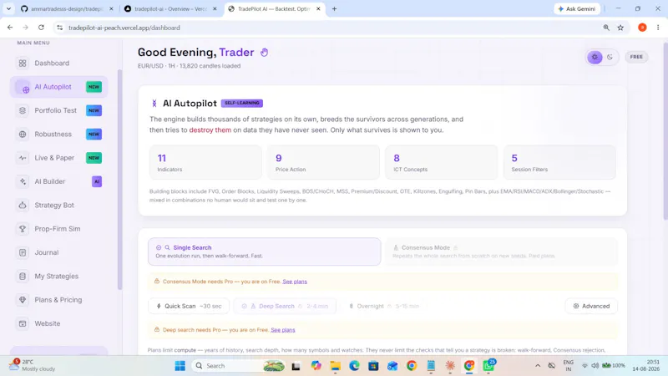Click the My Strategies database icon

pos(23,277)
